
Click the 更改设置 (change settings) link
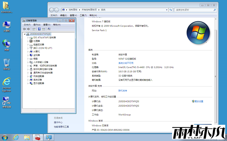198,101
